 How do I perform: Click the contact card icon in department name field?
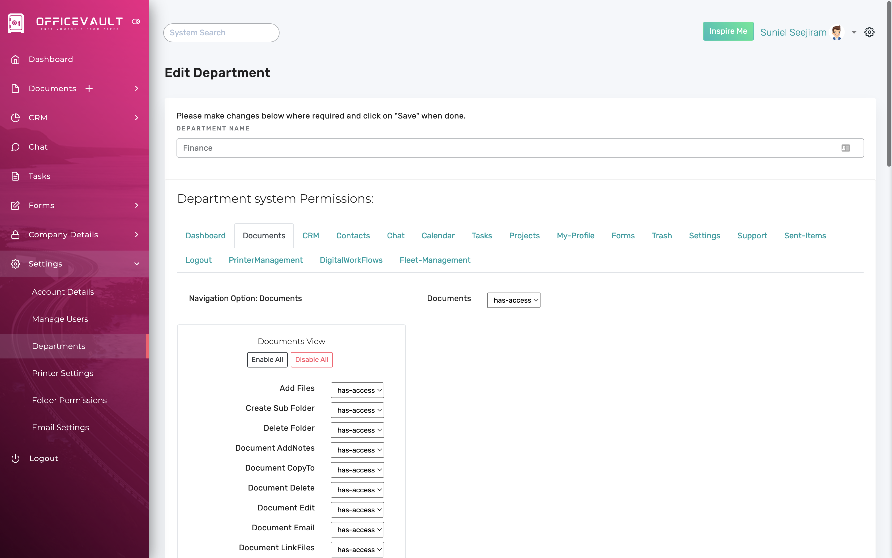[x=846, y=148]
